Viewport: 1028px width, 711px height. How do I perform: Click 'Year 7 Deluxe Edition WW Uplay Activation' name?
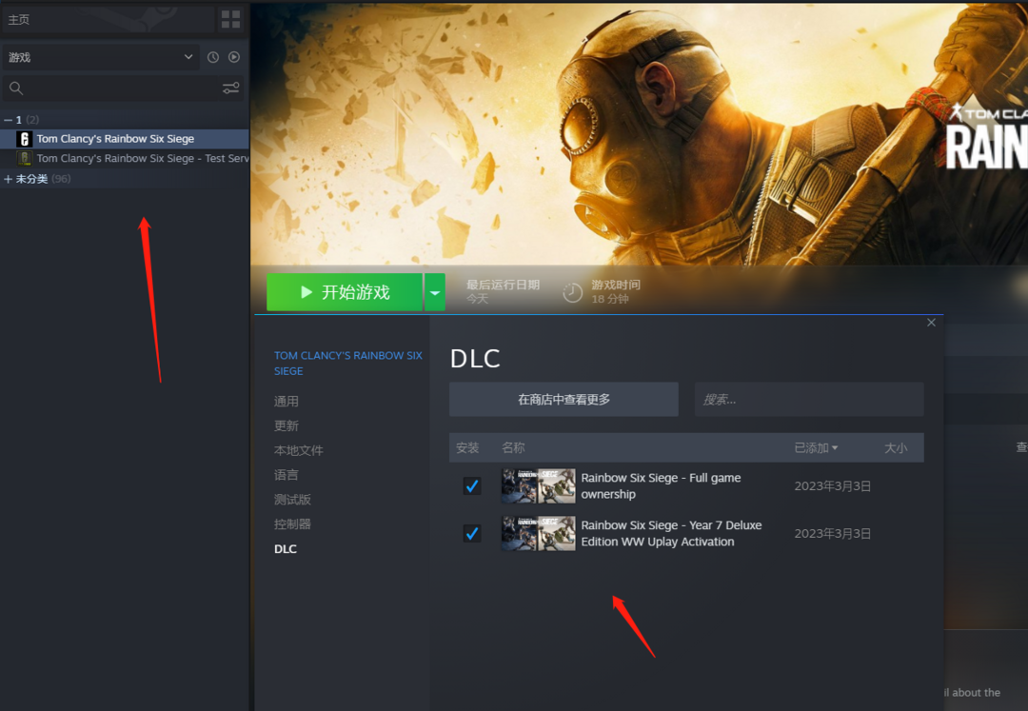coord(671,533)
